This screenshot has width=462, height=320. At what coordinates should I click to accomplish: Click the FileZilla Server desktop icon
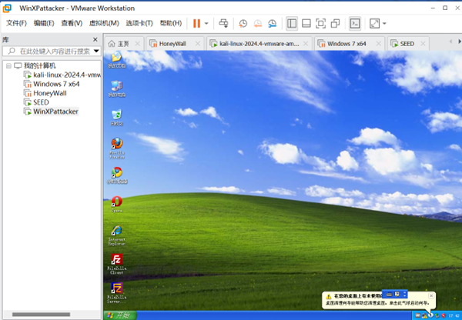117,293
